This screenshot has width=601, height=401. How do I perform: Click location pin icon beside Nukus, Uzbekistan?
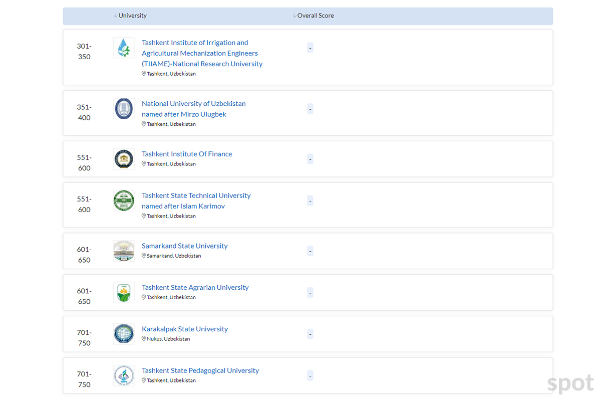pos(144,338)
